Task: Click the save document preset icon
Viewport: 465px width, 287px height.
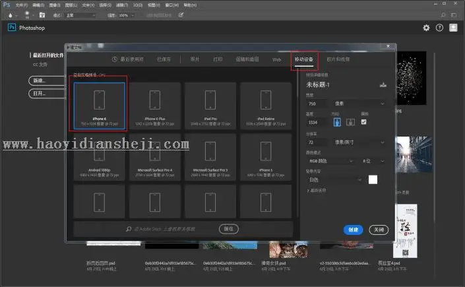Action: click(x=383, y=85)
